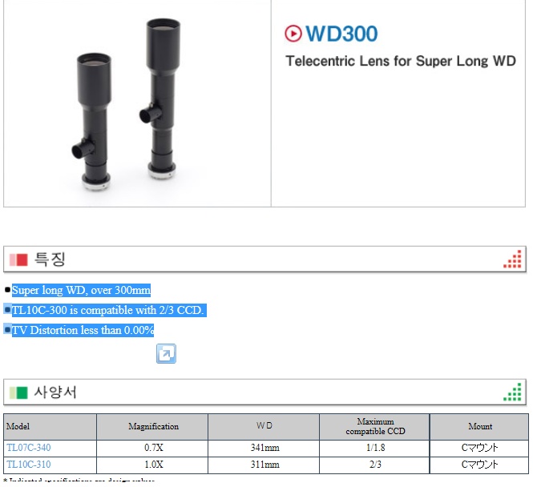Select the Magnification column header

click(x=152, y=427)
